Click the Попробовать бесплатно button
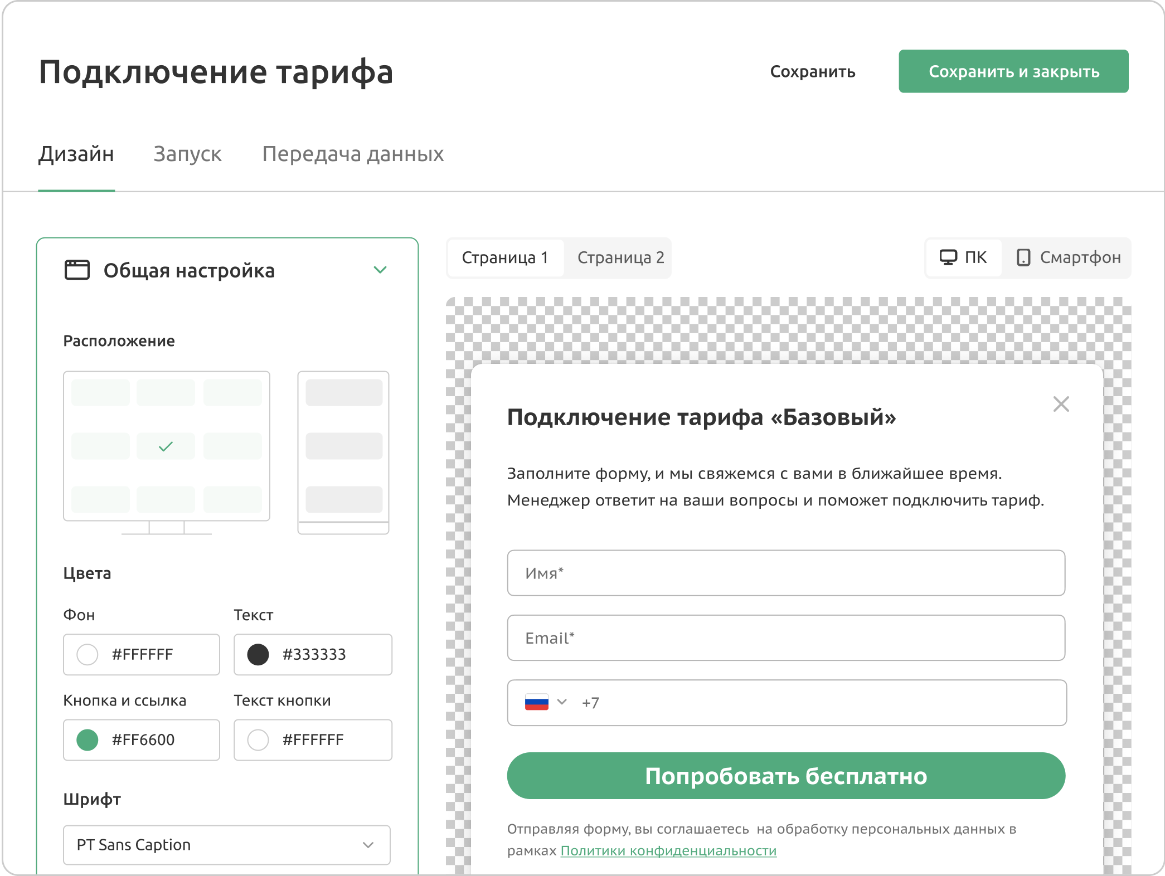 pyautogui.click(x=786, y=776)
